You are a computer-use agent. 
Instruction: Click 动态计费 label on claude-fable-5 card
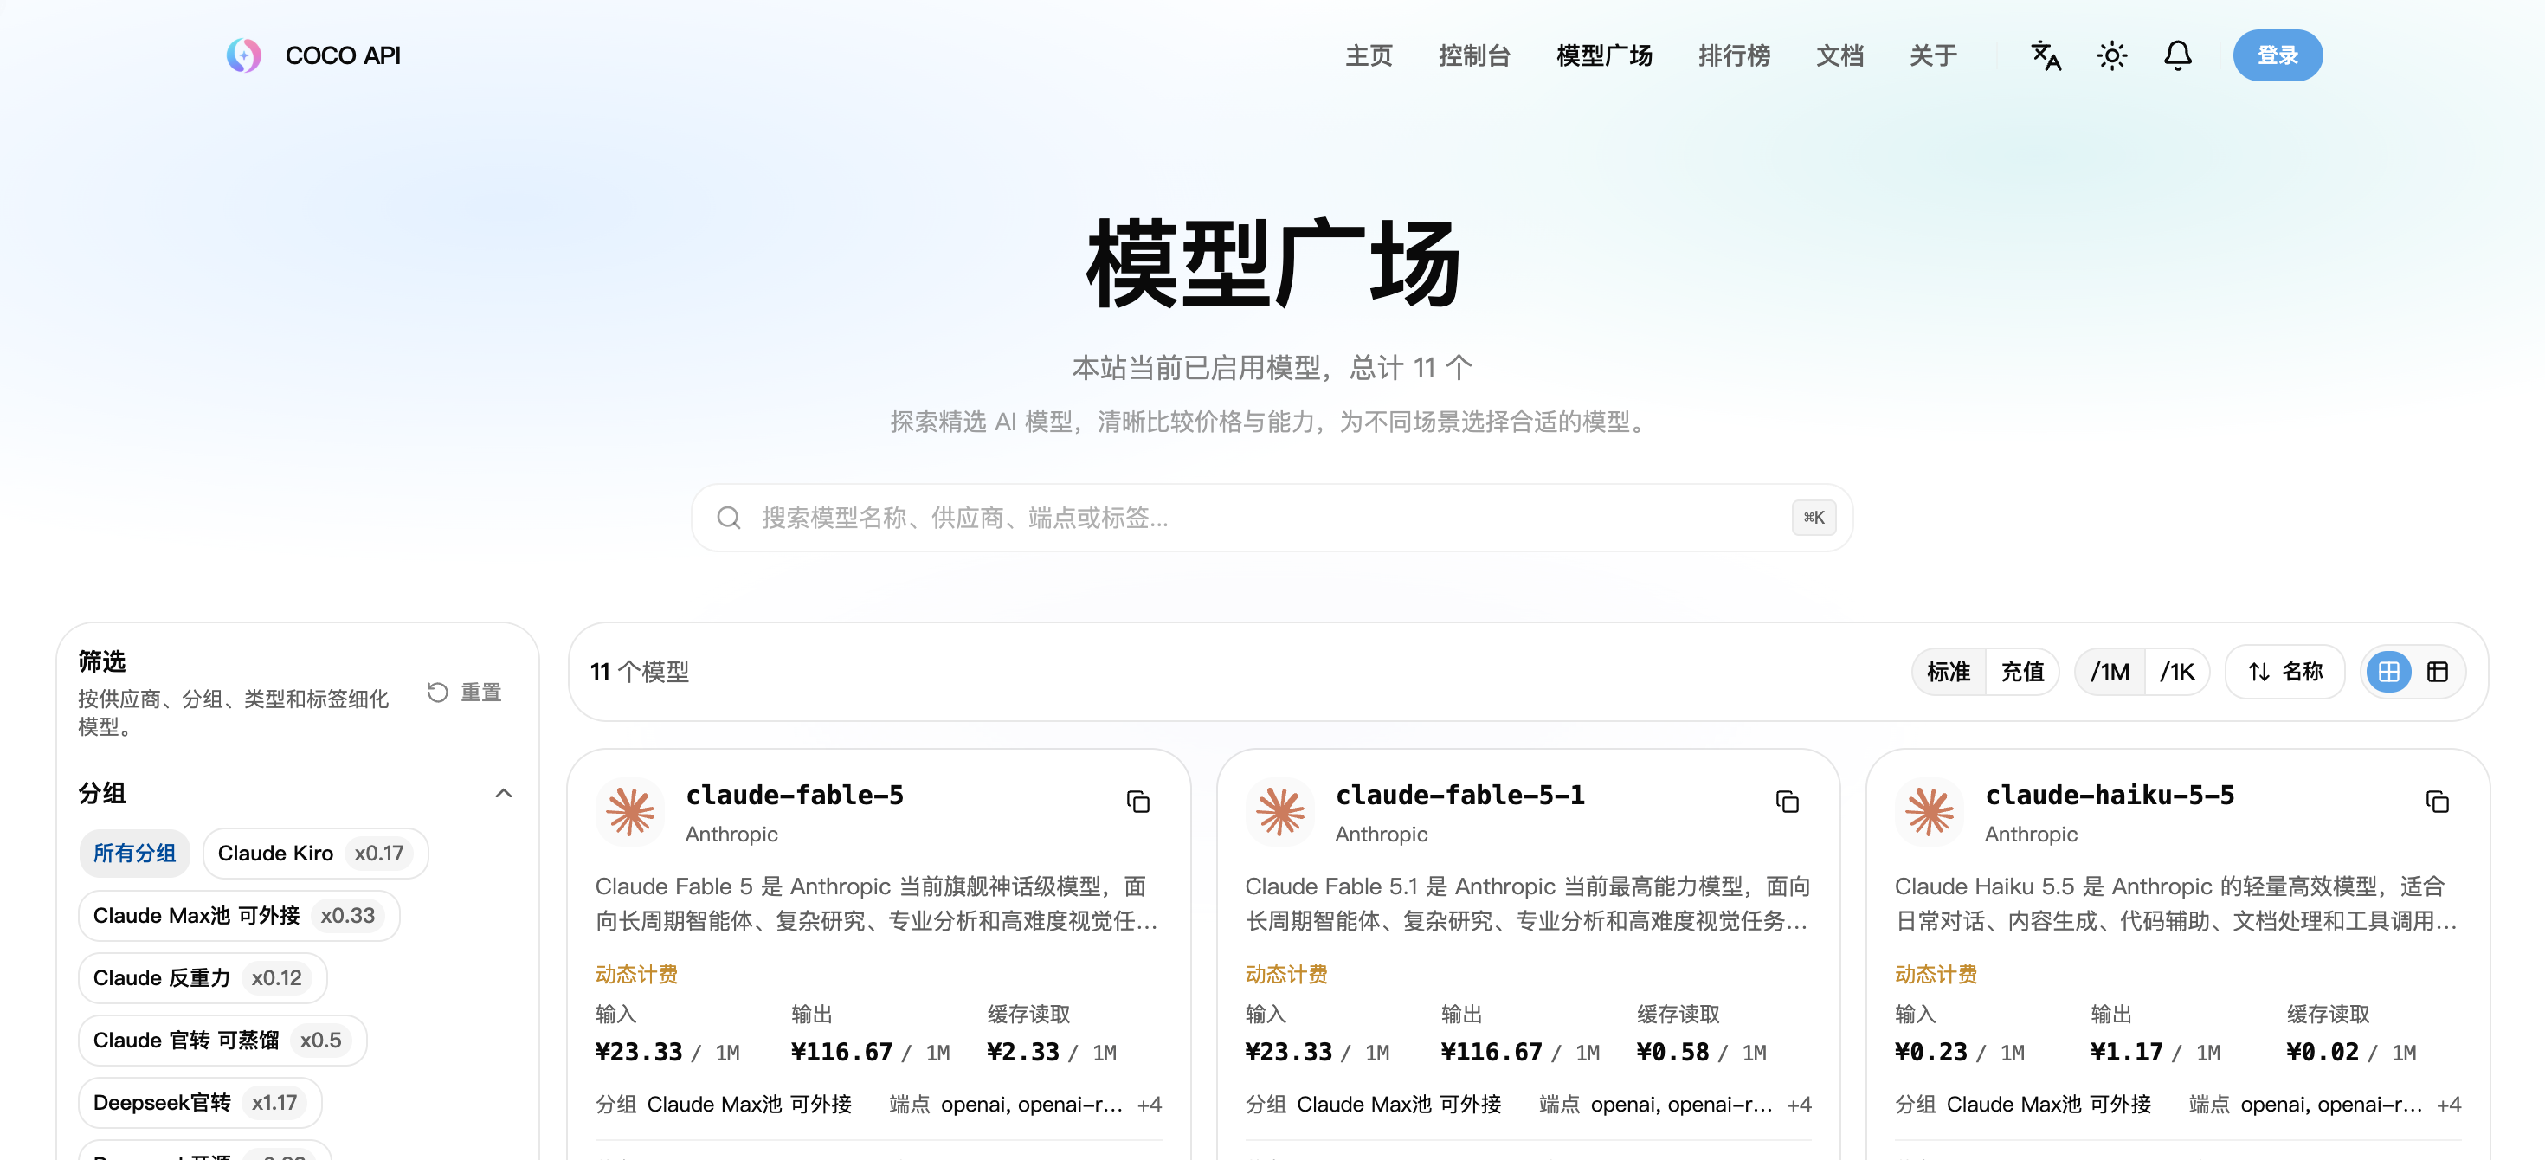point(636,974)
